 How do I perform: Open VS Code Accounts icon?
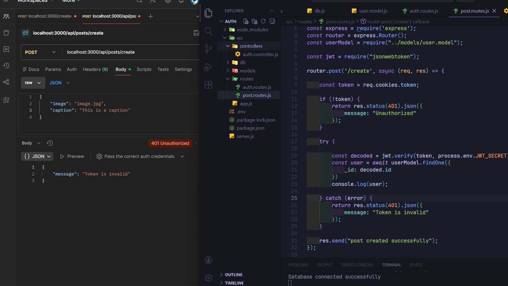pos(208,260)
